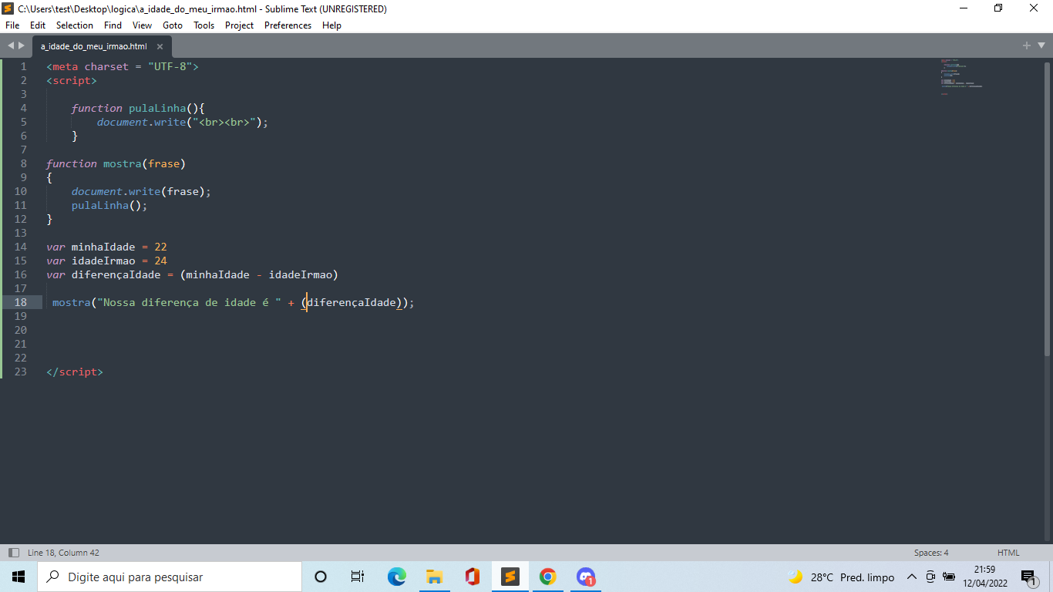
Task: Click the opening <script> tag on line 2
Action: tap(72, 80)
